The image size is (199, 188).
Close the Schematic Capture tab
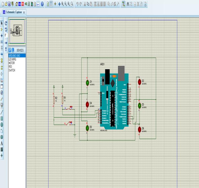click(24, 12)
